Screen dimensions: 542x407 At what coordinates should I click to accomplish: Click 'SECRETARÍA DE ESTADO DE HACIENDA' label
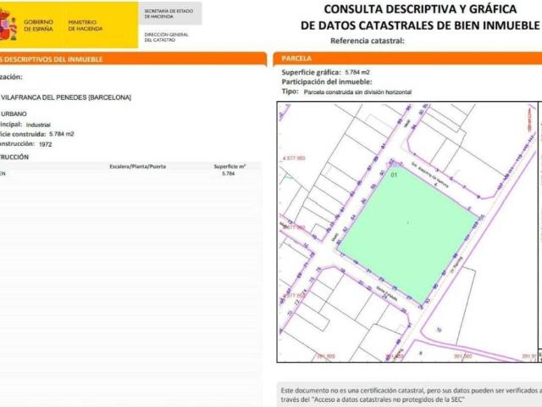click(169, 14)
